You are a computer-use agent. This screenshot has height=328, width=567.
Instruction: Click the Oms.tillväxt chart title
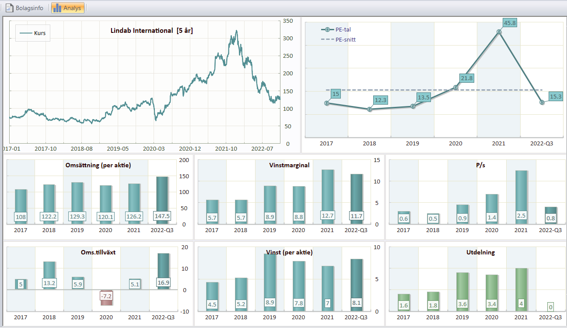pyautogui.click(x=98, y=252)
